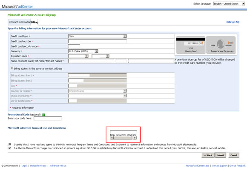Open the Currency U.S. Dollar dropdown
The image size is (247, 173).
[83, 51]
